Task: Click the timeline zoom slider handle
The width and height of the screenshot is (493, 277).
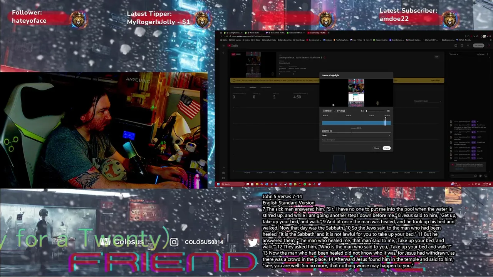Action: click(366, 111)
